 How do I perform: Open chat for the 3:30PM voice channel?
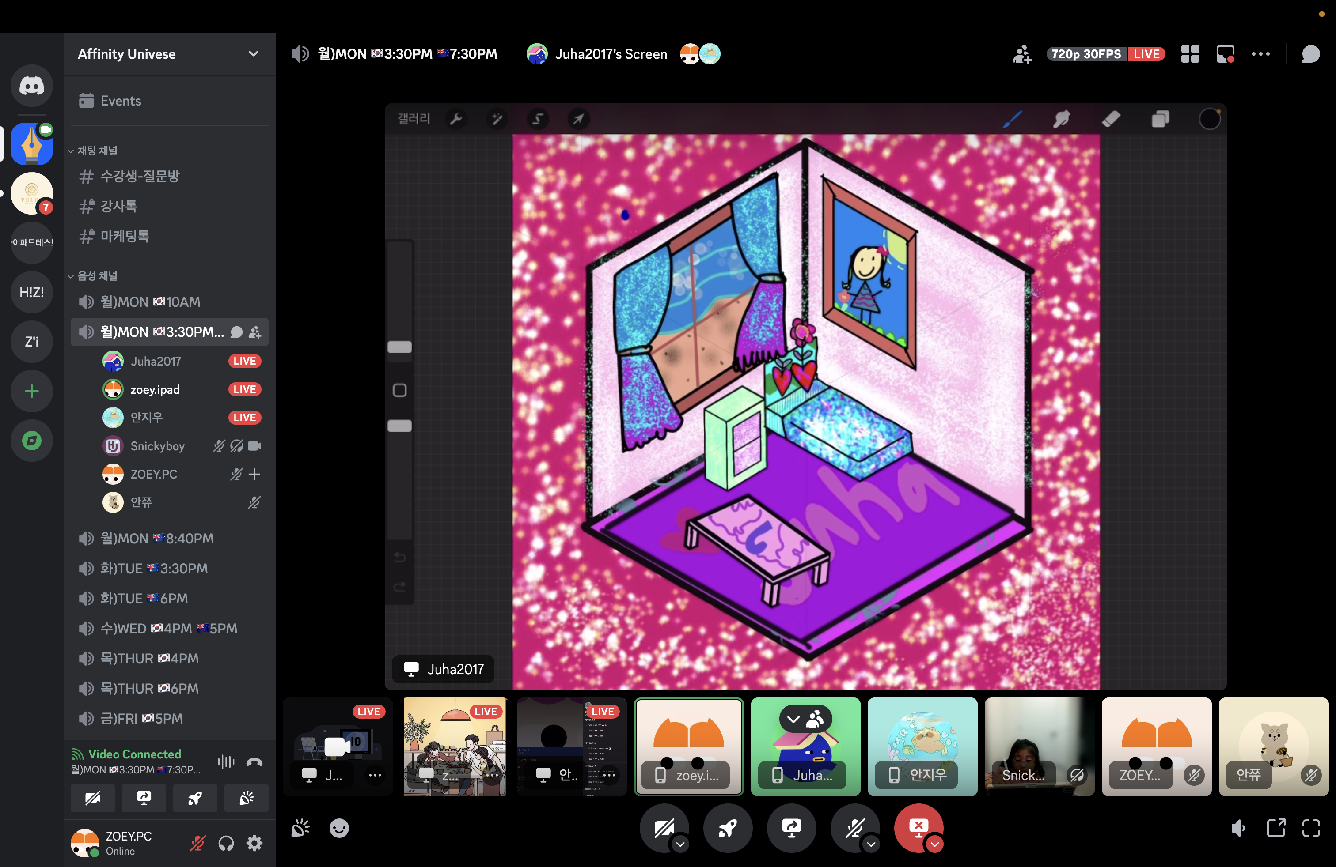click(x=237, y=332)
